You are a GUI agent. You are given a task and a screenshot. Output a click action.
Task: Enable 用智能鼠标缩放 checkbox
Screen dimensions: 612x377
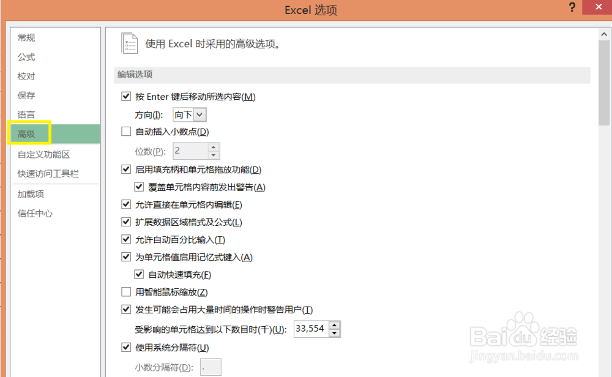pyautogui.click(x=125, y=291)
